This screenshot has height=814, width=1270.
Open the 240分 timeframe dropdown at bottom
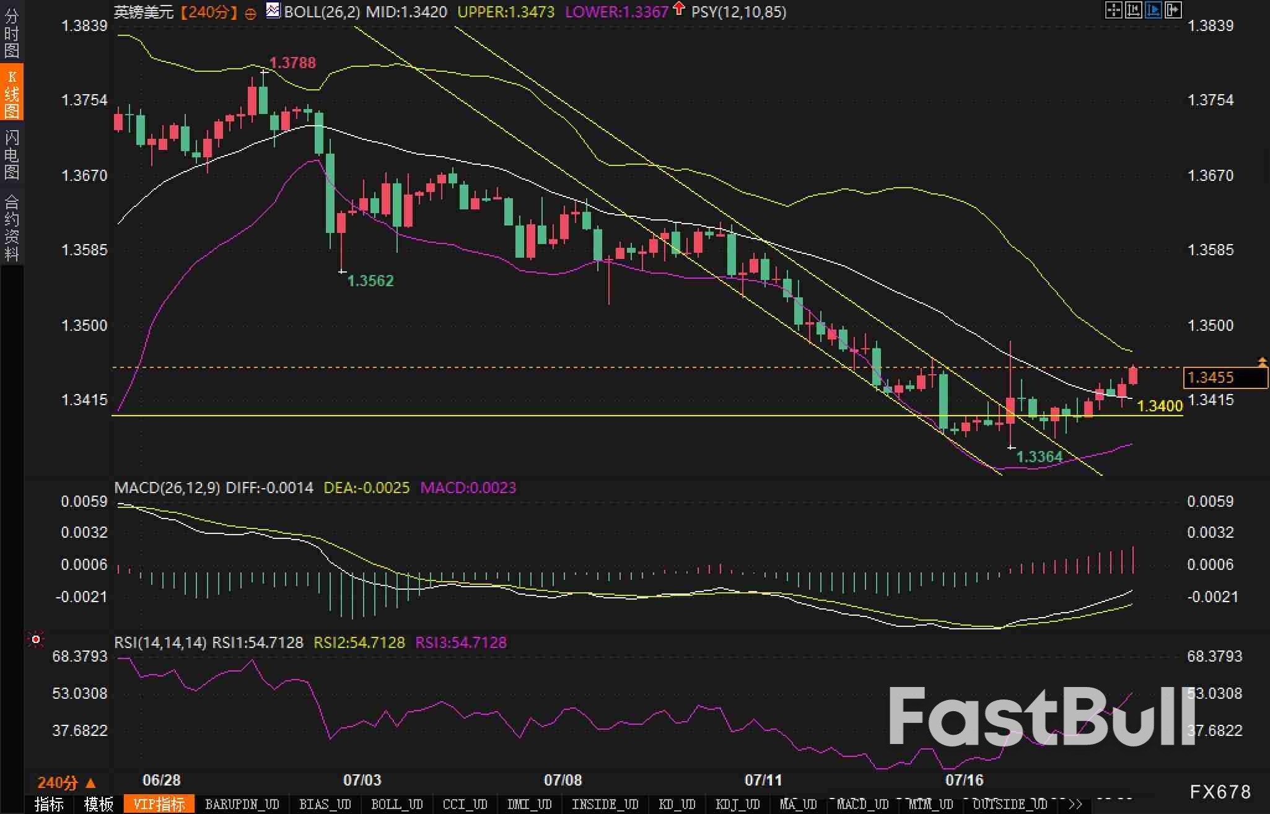click(x=66, y=782)
